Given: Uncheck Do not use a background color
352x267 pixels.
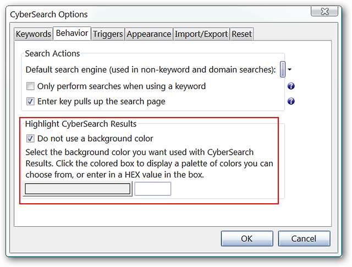Looking at the screenshot, I should 31,138.
